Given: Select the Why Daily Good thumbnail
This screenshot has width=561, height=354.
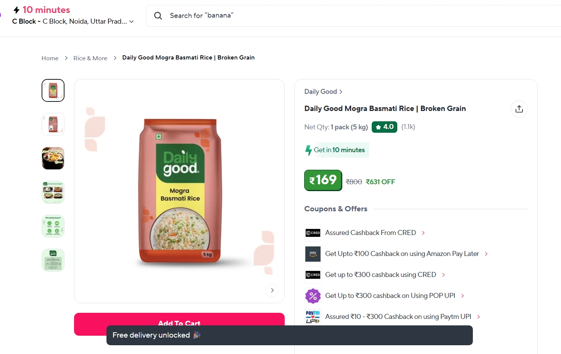Looking at the screenshot, I should click(x=53, y=226).
